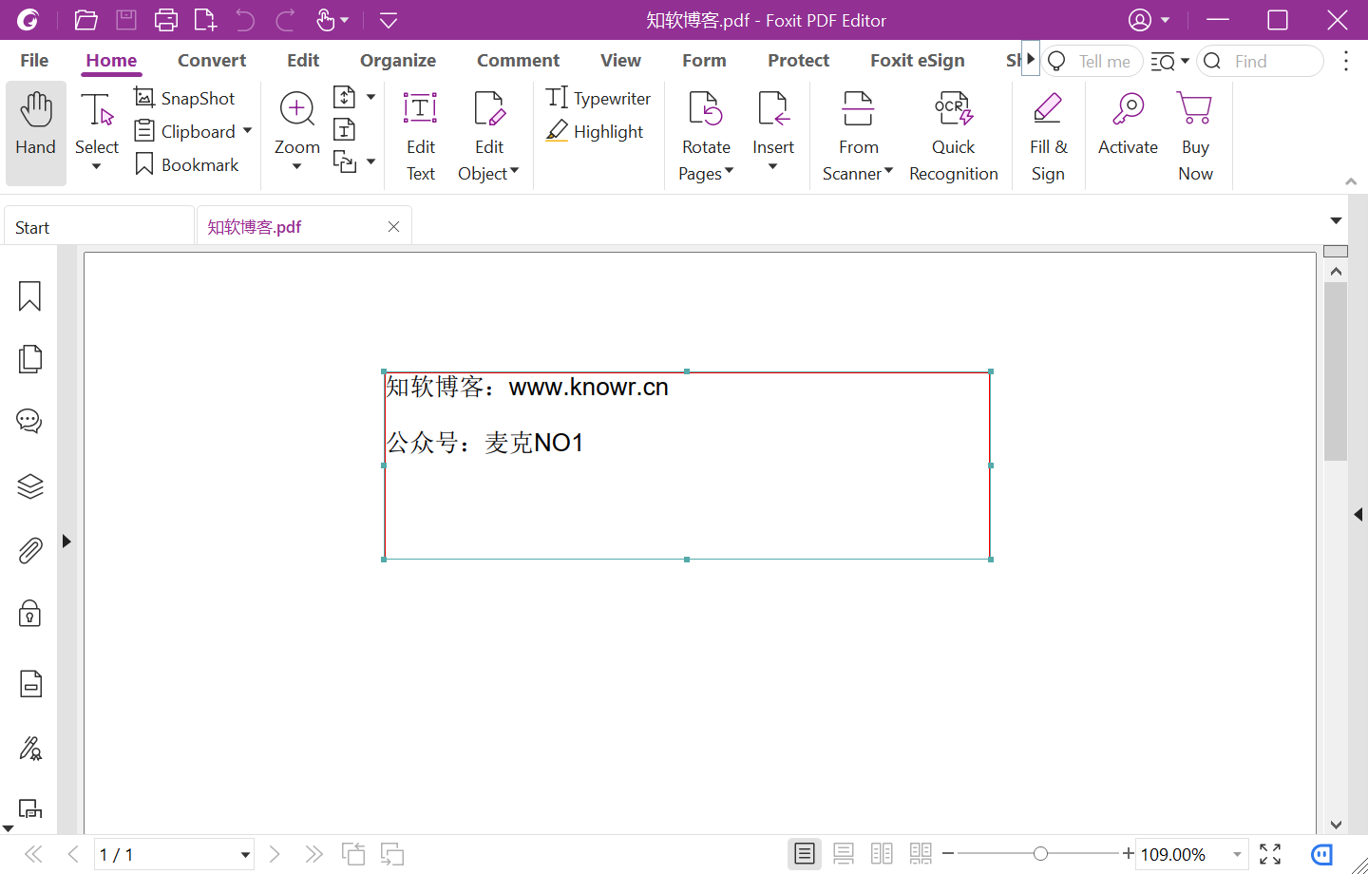Go to last page arrows
Screen dimensions: 1368x874
pos(313,854)
